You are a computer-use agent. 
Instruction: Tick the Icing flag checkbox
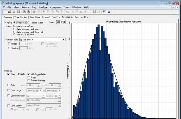pos(29,77)
